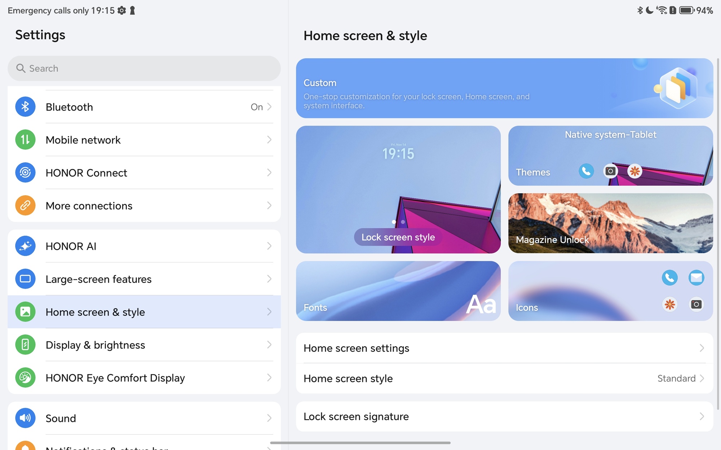The image size is (721, 450).
Task: Open the Custom customization banner
Action: [x=504, y=88]
